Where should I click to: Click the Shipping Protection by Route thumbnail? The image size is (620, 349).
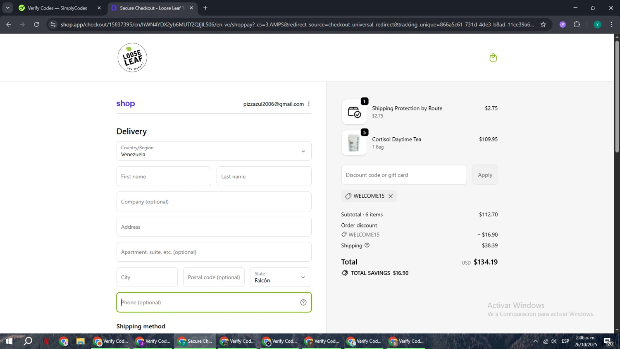354,112
